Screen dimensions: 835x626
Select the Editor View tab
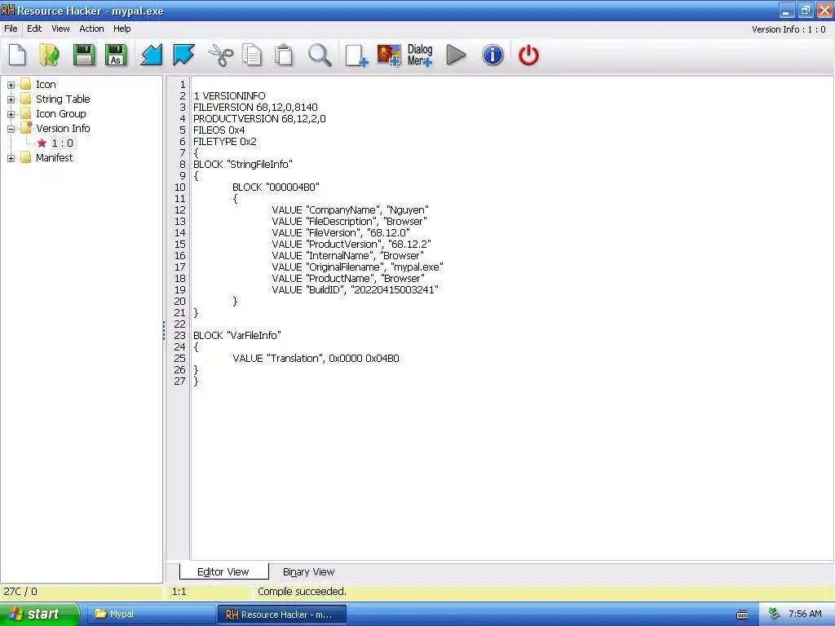click(x=223, y=571)
